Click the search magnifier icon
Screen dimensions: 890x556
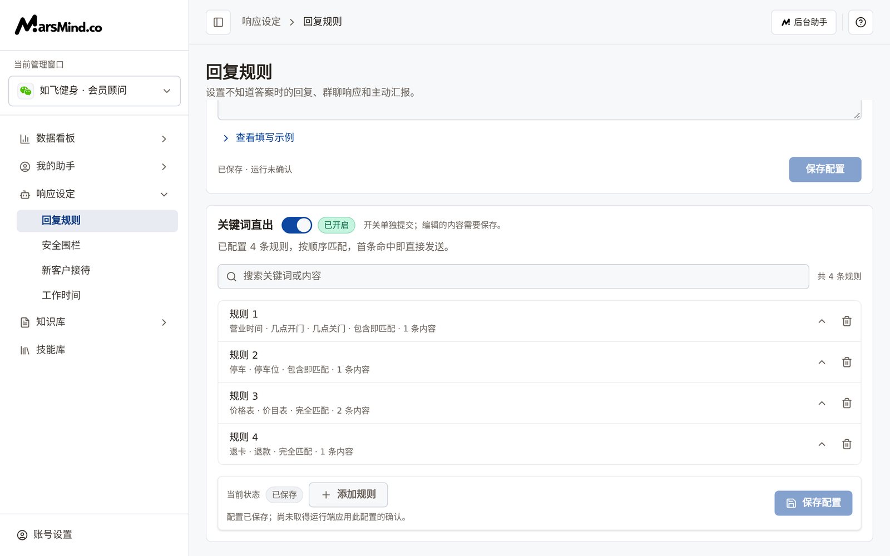coord(231,276)
